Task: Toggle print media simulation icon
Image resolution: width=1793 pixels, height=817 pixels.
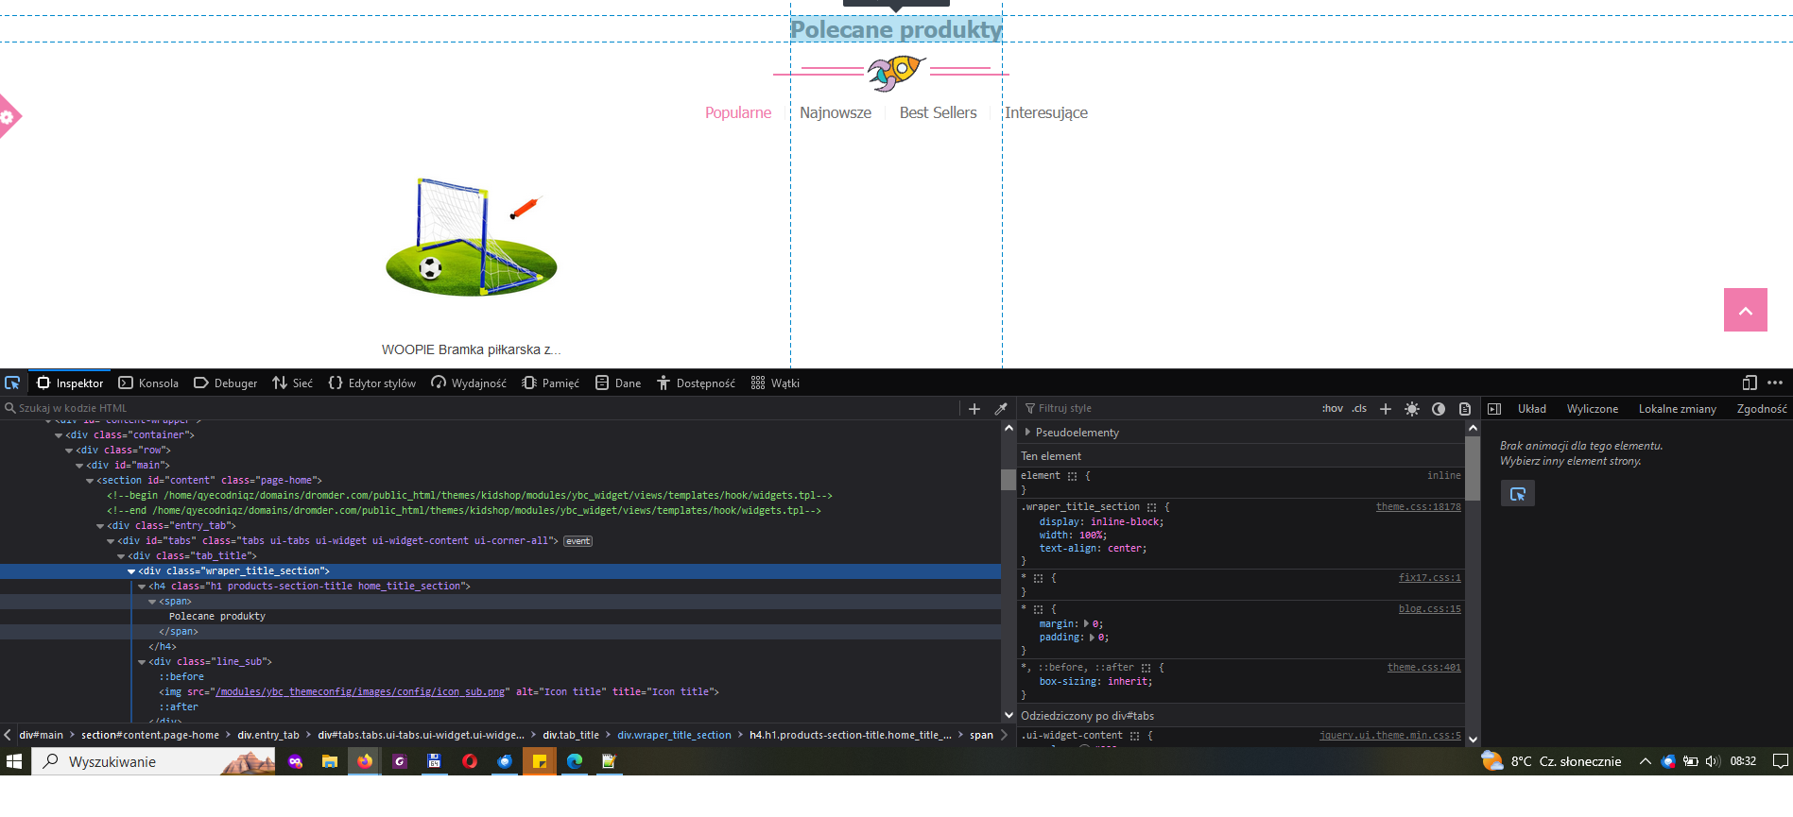Action: pos(1465,409)
